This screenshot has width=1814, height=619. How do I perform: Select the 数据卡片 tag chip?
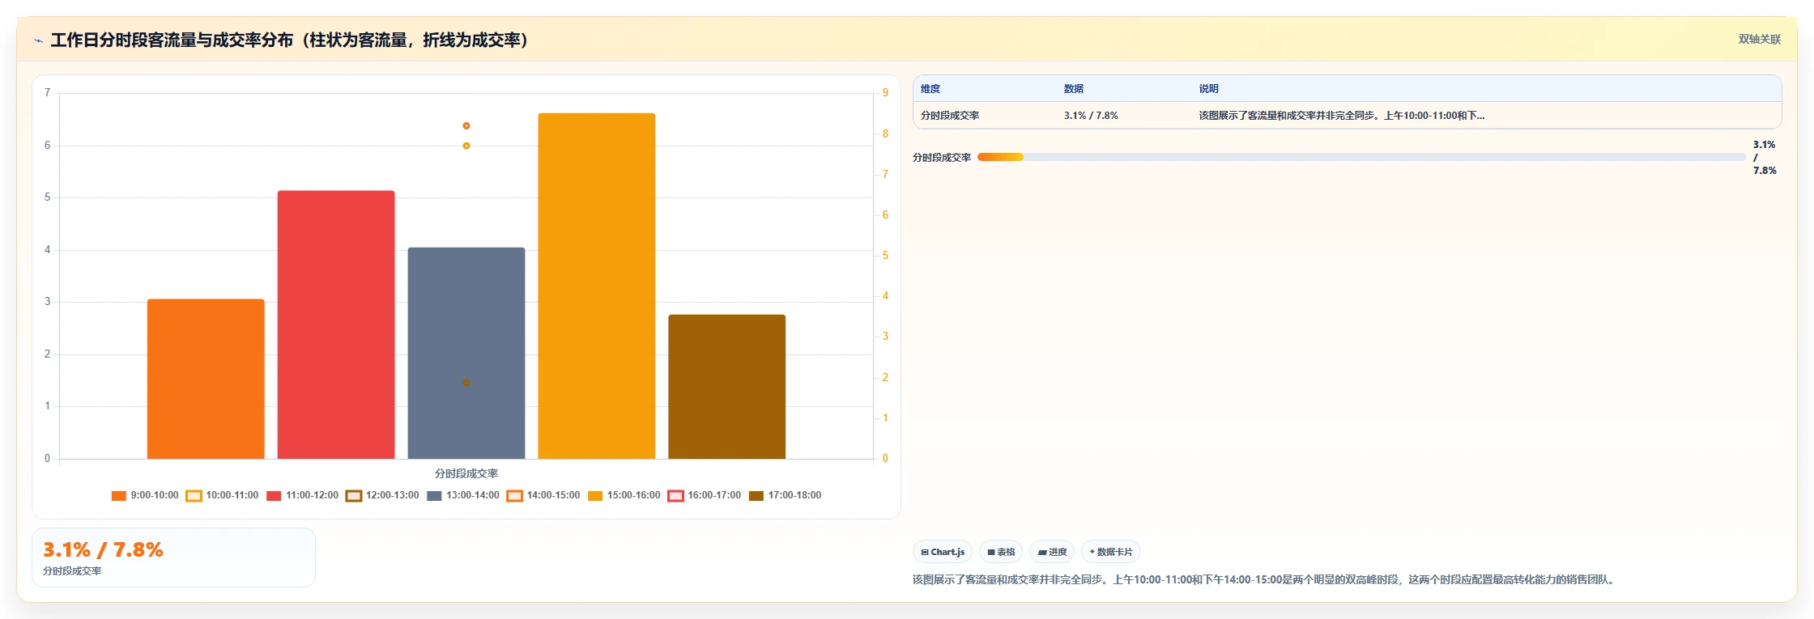click(1111, 552)
